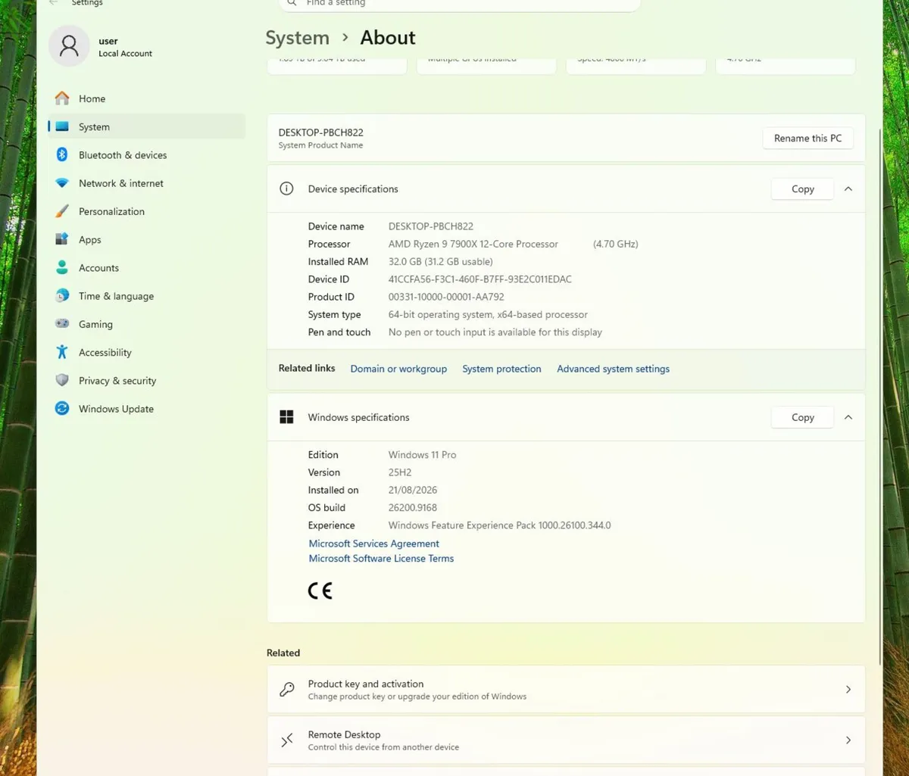Click the Windows logo in Windows specifications
The height and width of the screenshot is (776, 909).
coord(286,417)
